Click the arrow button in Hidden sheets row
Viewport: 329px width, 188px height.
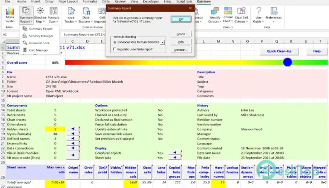73,129
